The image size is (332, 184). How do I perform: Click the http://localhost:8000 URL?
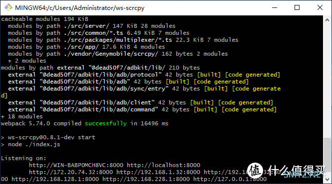[163, 165]
